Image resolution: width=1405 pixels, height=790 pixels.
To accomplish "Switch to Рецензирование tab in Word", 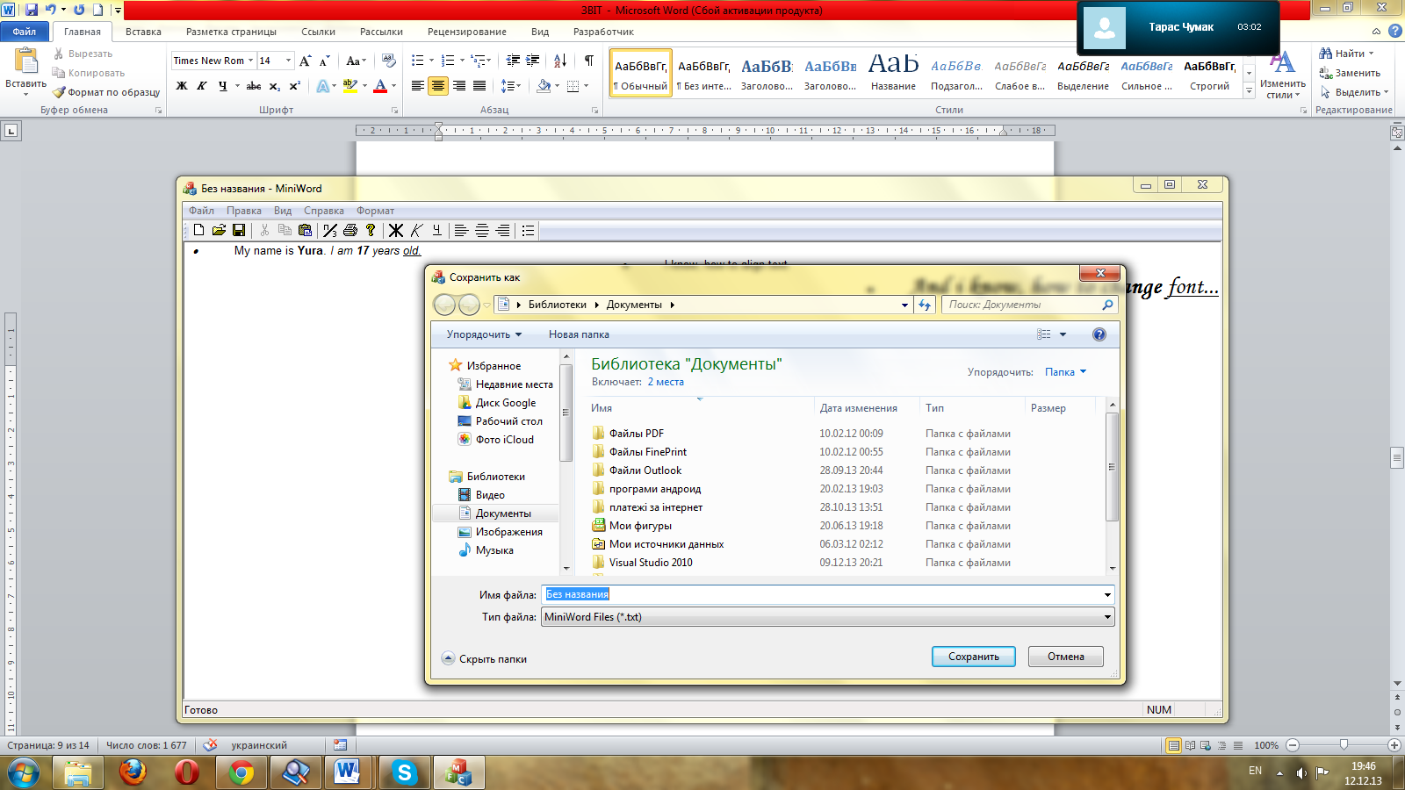I will click(467, 32).
